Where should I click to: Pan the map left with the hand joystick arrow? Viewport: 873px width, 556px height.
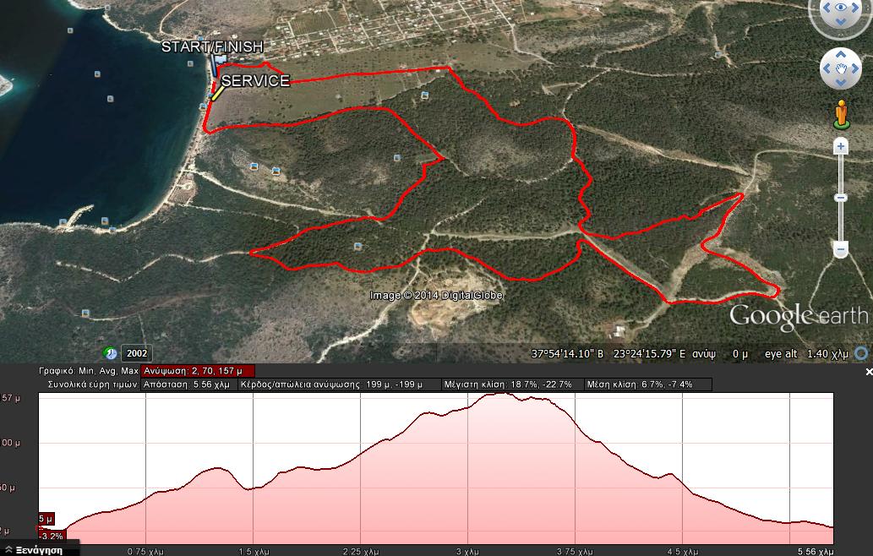(x=825, y=68)
